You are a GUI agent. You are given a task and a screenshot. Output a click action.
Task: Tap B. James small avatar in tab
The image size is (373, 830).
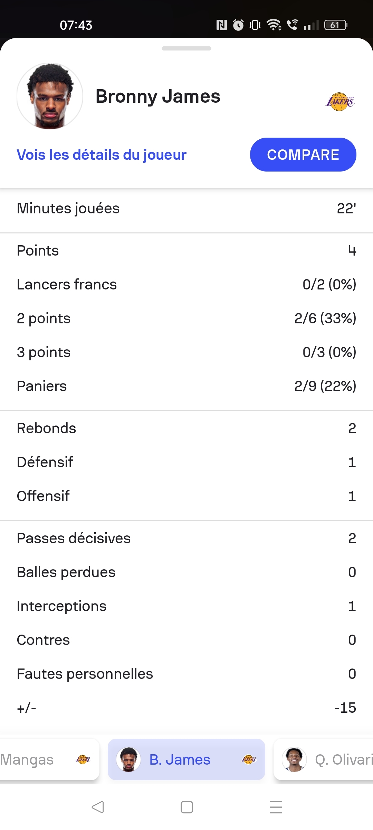click(128, 760)
